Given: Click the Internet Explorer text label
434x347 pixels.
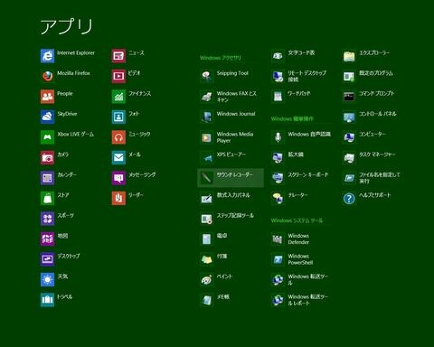Looking at the screenshot, I should [76, 53].
